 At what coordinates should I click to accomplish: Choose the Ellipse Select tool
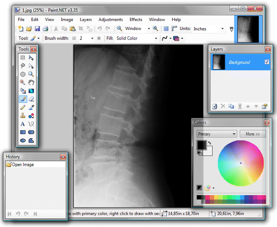pos(23,74)
